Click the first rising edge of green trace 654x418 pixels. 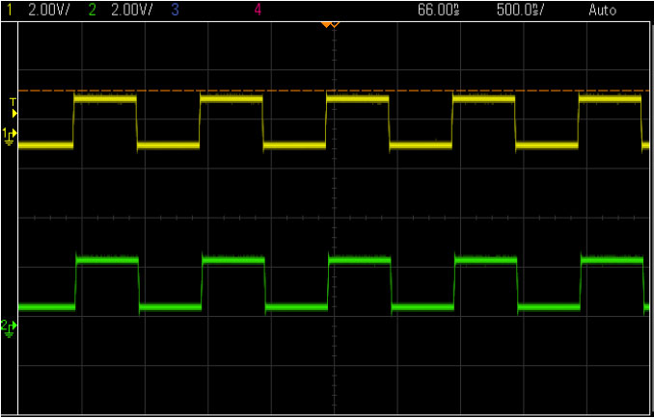coord(75,283)
